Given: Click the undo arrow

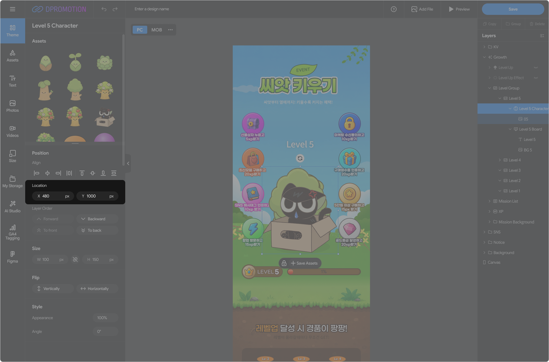Looking at the screenshot, I should click(x=104, y=9).
